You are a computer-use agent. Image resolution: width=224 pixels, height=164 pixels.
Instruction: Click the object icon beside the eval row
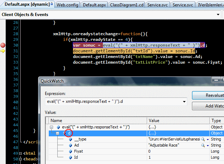pyautogui.click(x=58, y=127)
